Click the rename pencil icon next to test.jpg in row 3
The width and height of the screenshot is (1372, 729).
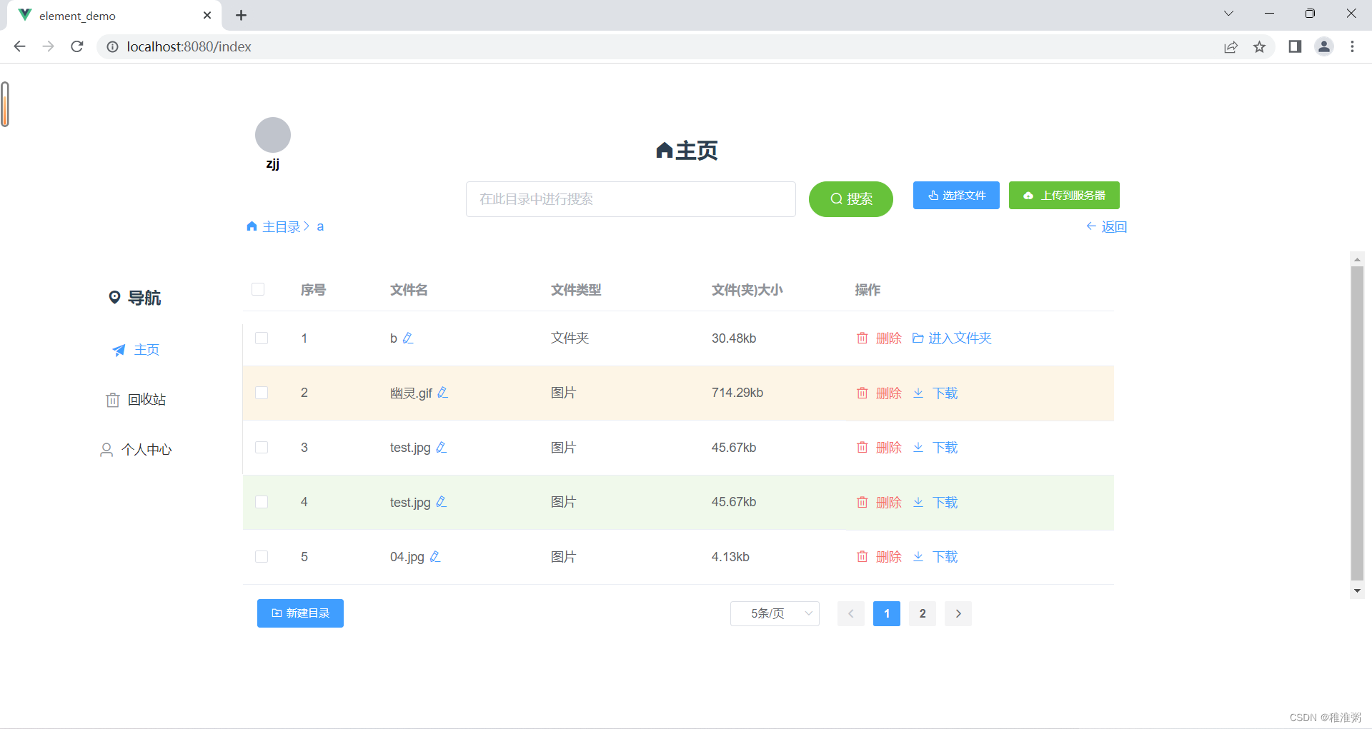441,447
